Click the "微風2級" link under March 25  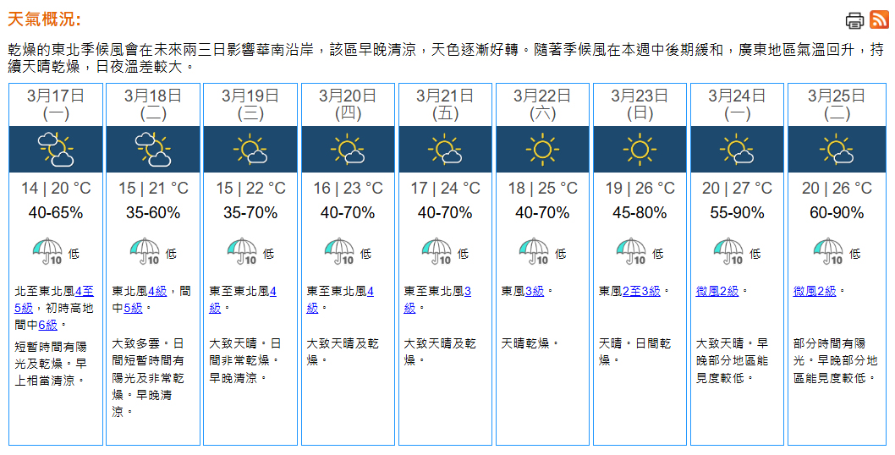814,291
